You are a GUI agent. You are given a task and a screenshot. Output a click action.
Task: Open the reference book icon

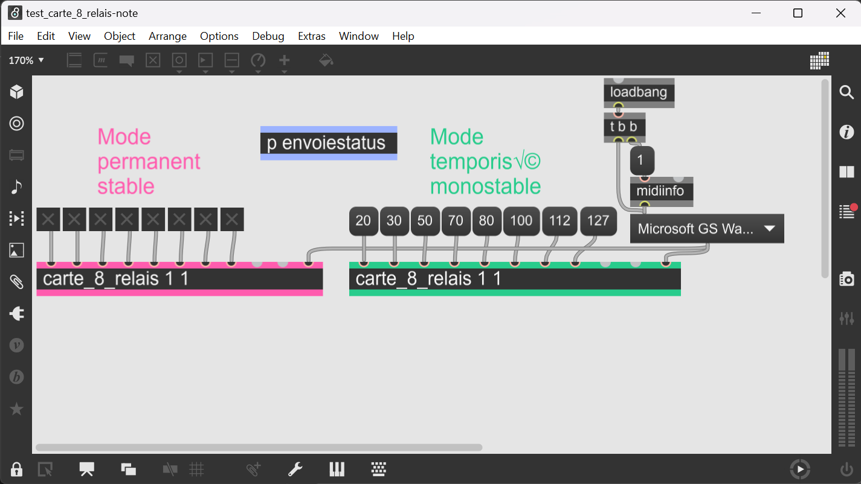point(846,172)
